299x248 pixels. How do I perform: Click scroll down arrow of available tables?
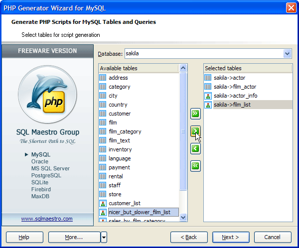click(183, 217)
